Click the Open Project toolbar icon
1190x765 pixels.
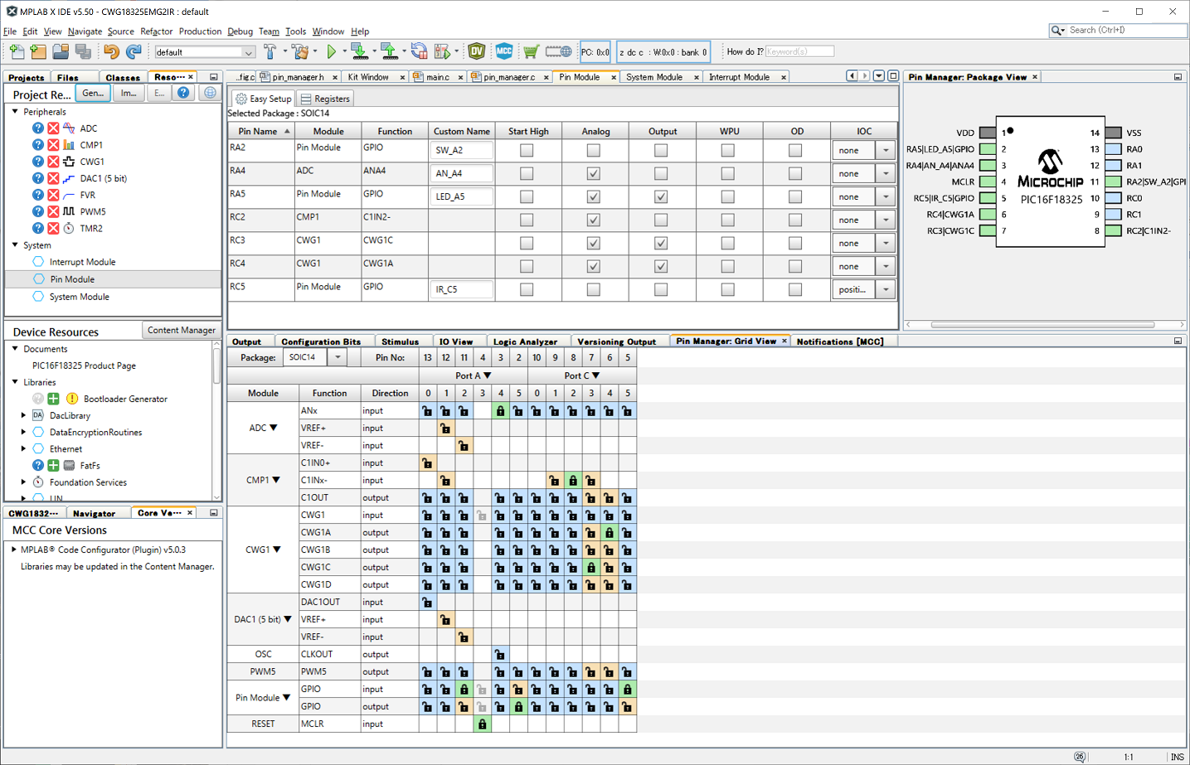[x=61, y=51]
